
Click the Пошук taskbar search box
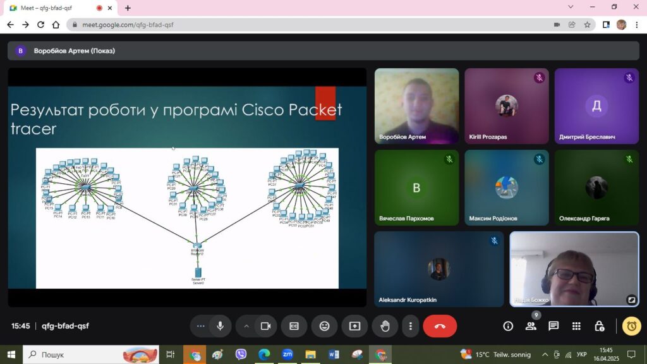click(x=91, y=355)
